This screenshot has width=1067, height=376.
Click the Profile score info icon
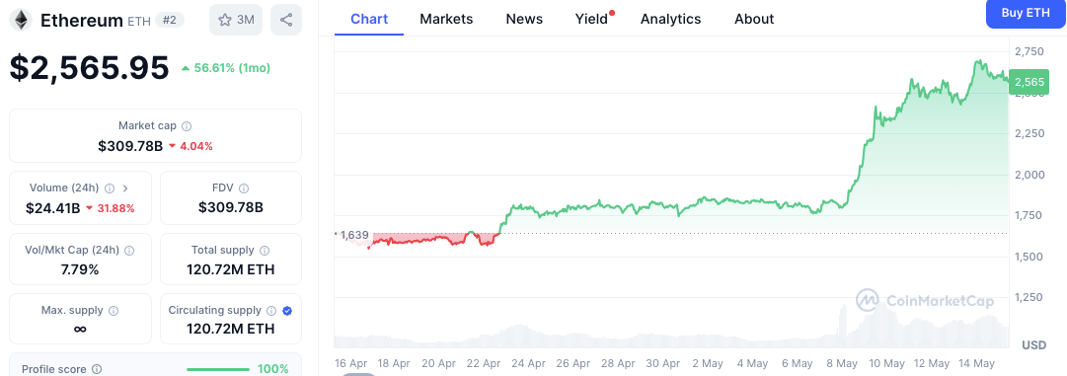point(97,369)
